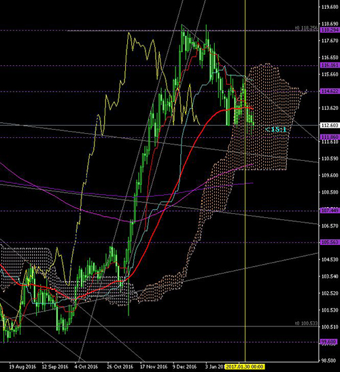Click the '<15:1' cyan chart annotation
The image size is (340, 372).
pos(275,130)
